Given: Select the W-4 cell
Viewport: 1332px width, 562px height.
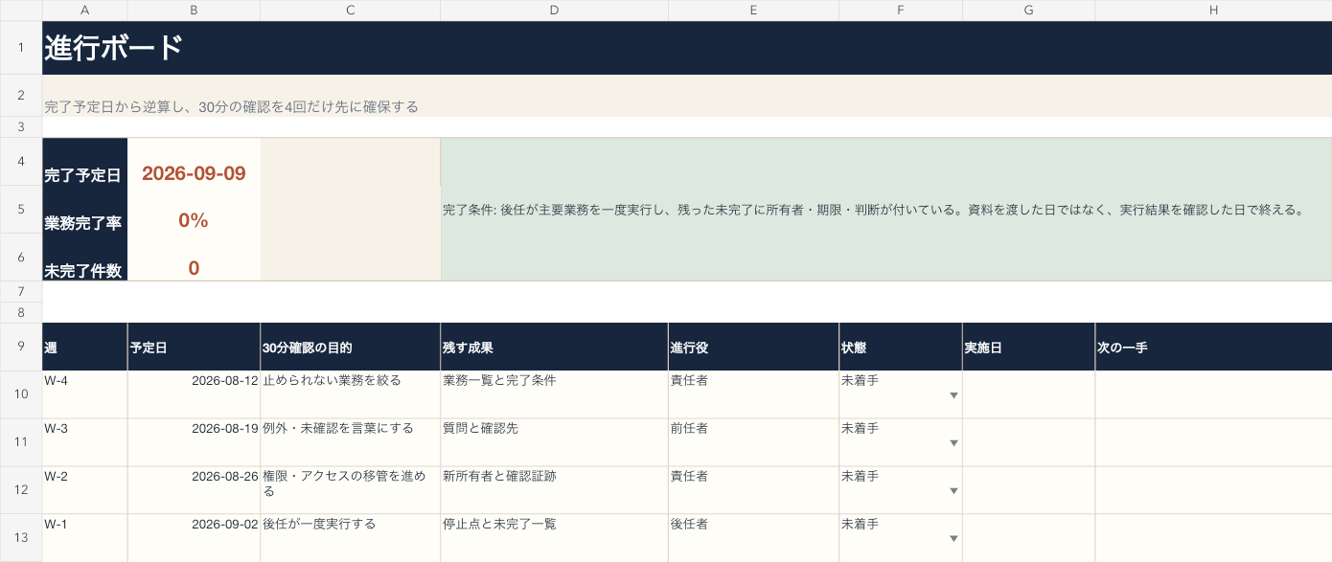Looking at the screenshot, I should click(x=84, y=394).
